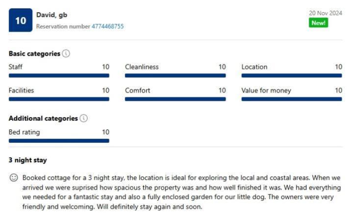Open reservation number 4774468755 link
The height and width of the screenshot is (218, 353).
click(x=107, y=26)
